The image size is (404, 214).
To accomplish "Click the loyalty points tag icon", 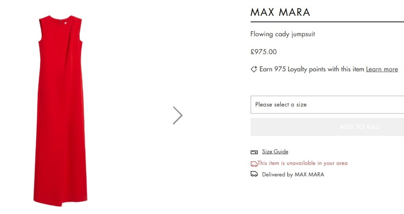I will [254, 69].
